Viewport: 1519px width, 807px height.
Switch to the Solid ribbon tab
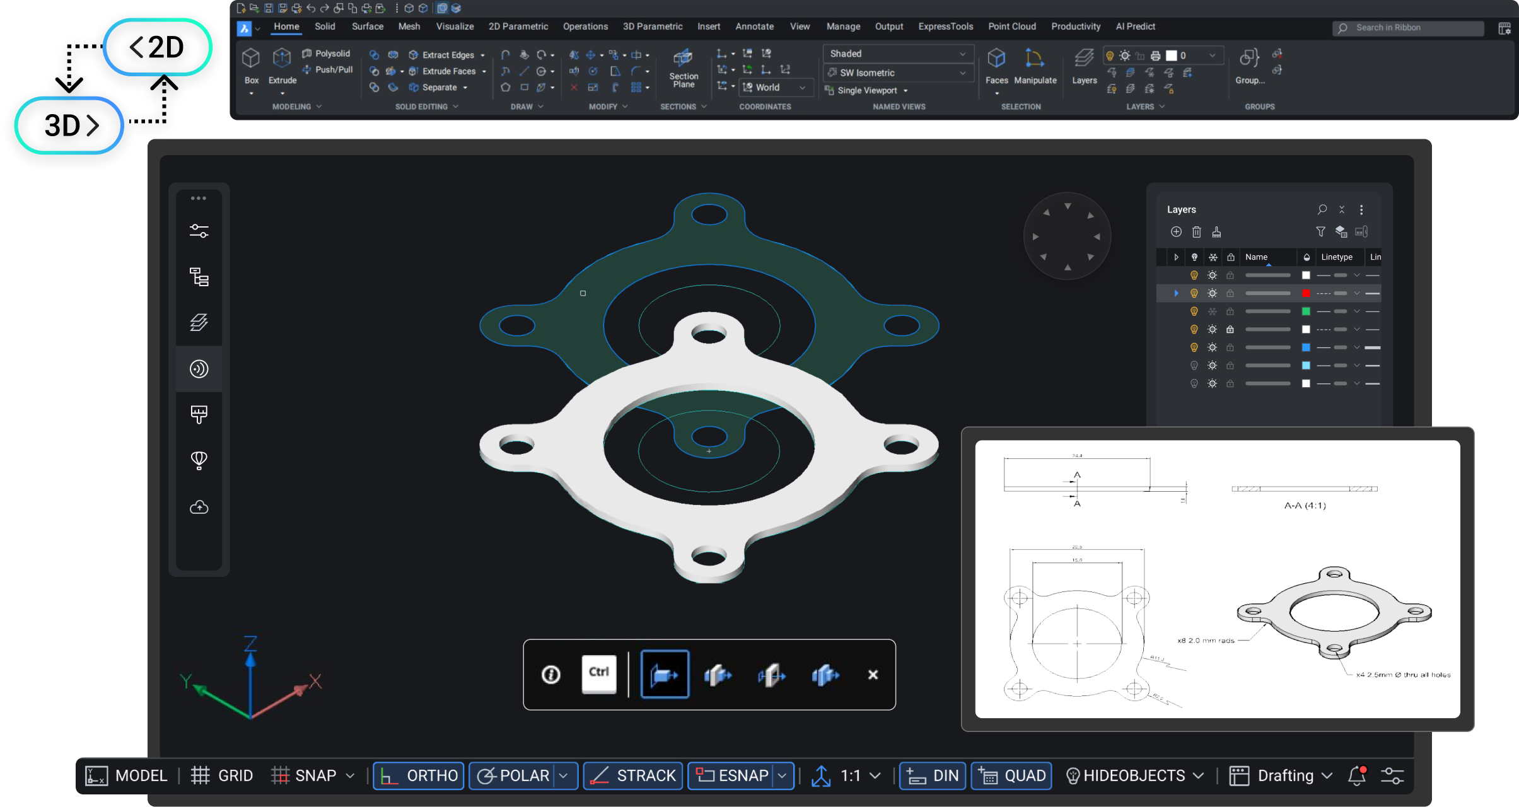pos(325,26)
